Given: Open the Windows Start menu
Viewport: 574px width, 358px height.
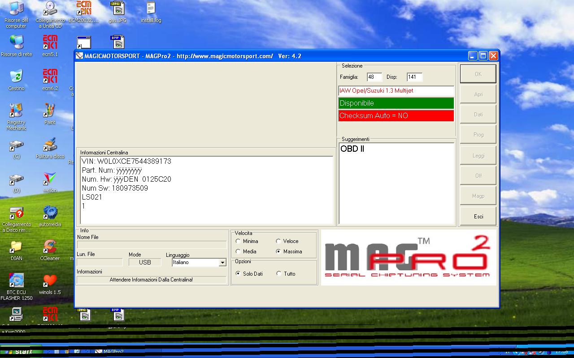Looking at the screenshot, I should (x=21, y=352).
